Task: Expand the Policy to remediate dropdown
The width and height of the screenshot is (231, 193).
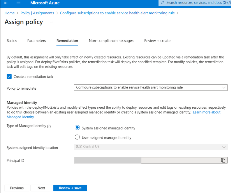Action: click(151, 88)
